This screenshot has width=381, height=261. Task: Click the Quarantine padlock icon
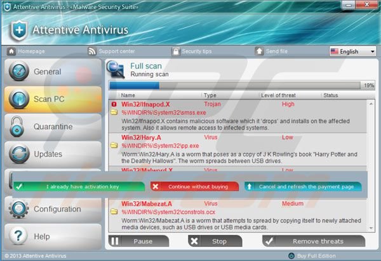tap(17, 126)
